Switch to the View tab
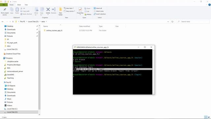This screenshot has width=211, height=119. [26, 5]
